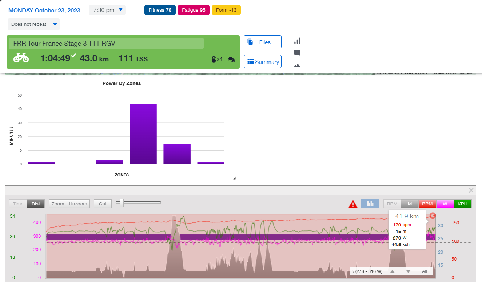The width and height of the screenshot is (482, 282).
Task: Click the Files button
Action: [x=262, y=42]
